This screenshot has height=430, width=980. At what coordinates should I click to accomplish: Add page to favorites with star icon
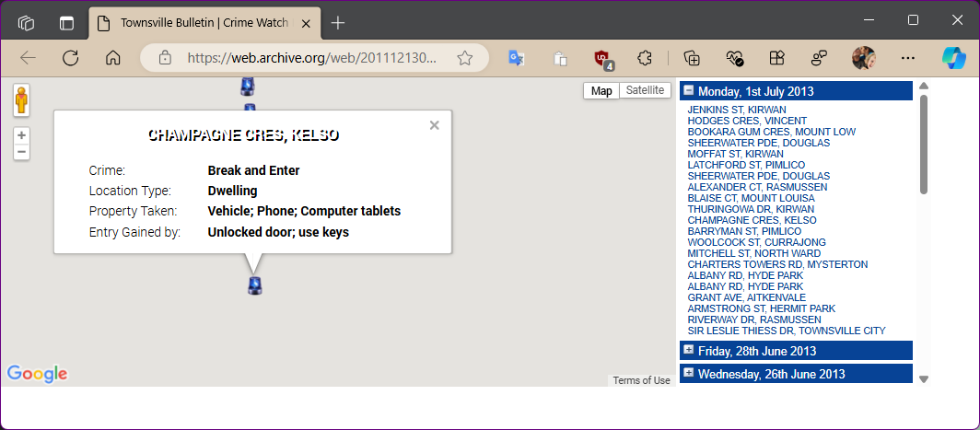tap(465, 58)
